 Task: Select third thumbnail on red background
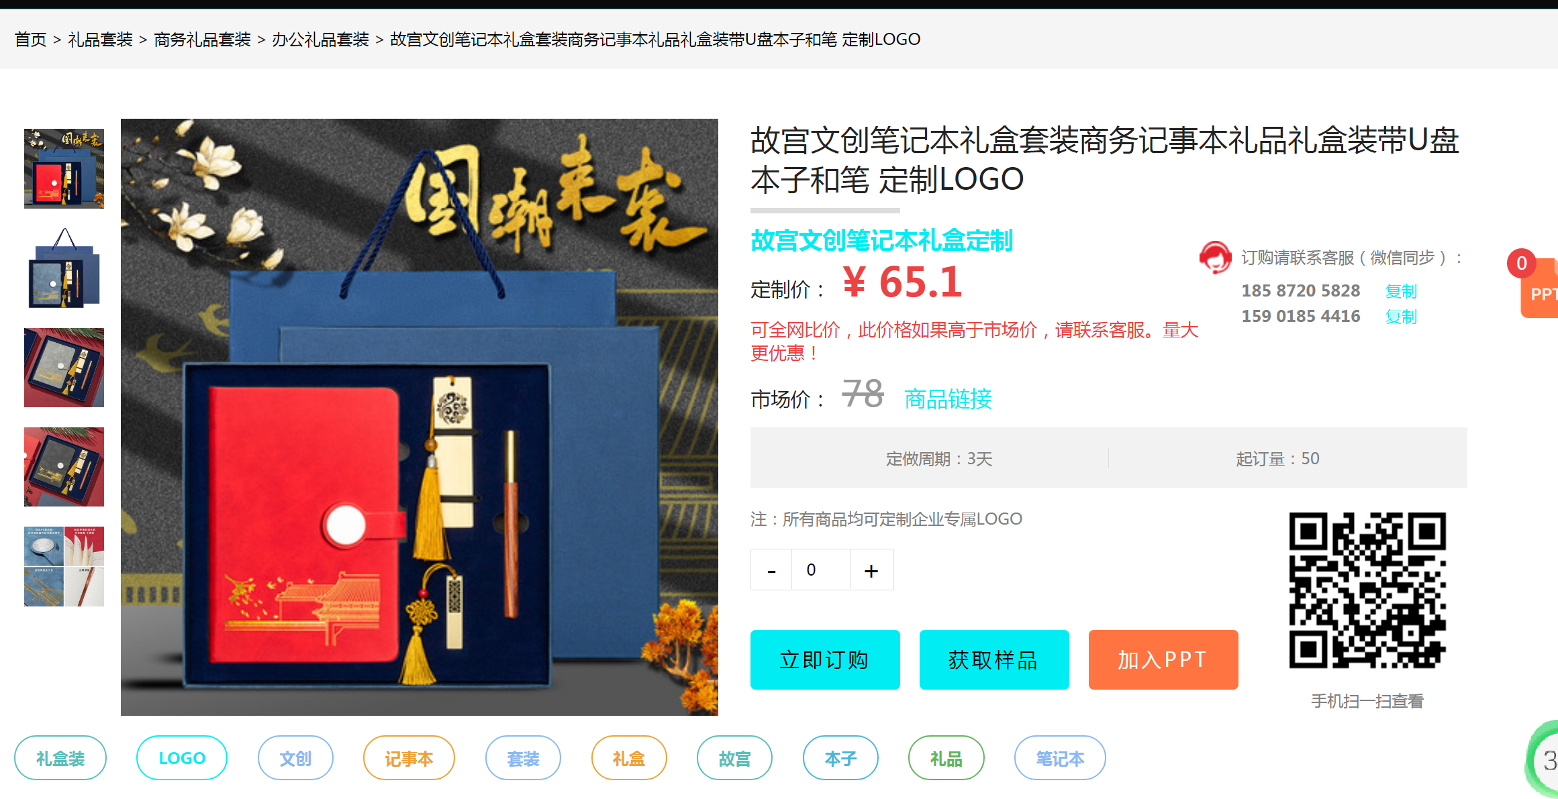(x=64, y=367)
